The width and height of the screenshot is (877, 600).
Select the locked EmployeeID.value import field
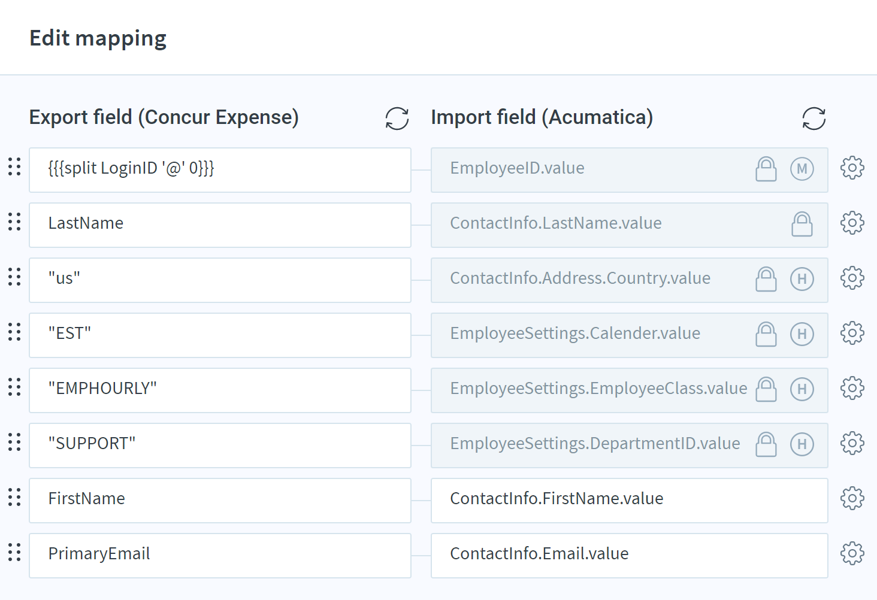630,170
